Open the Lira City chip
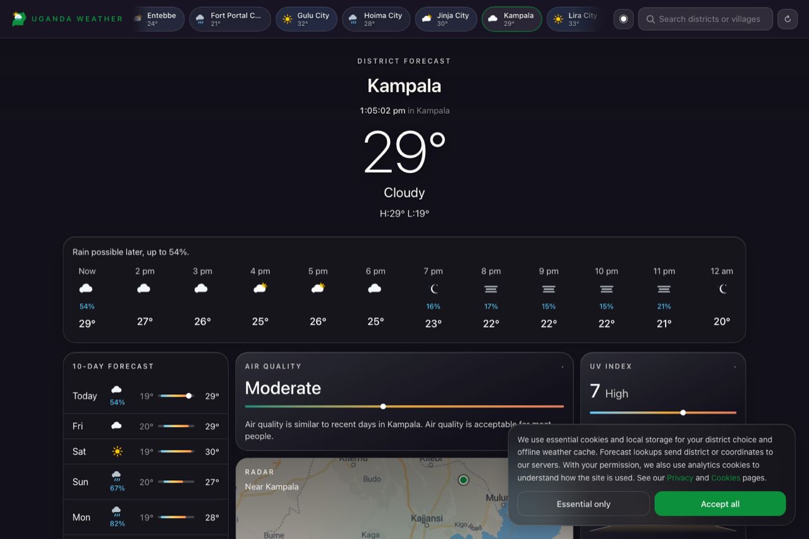Viewport: 809px width, 539px height. 574,19
